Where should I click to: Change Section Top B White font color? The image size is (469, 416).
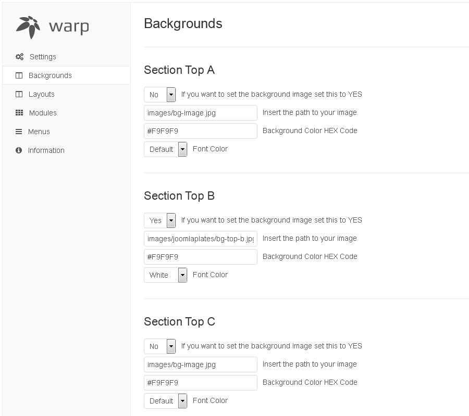point(166,275)
